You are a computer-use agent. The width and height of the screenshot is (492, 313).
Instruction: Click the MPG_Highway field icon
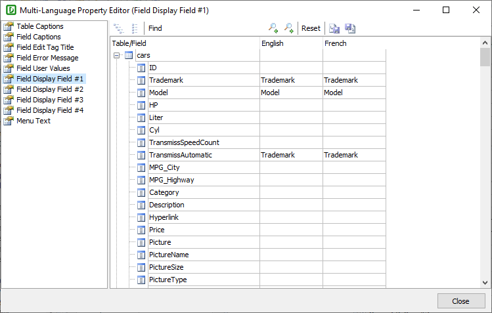click(x=141, y=180)
